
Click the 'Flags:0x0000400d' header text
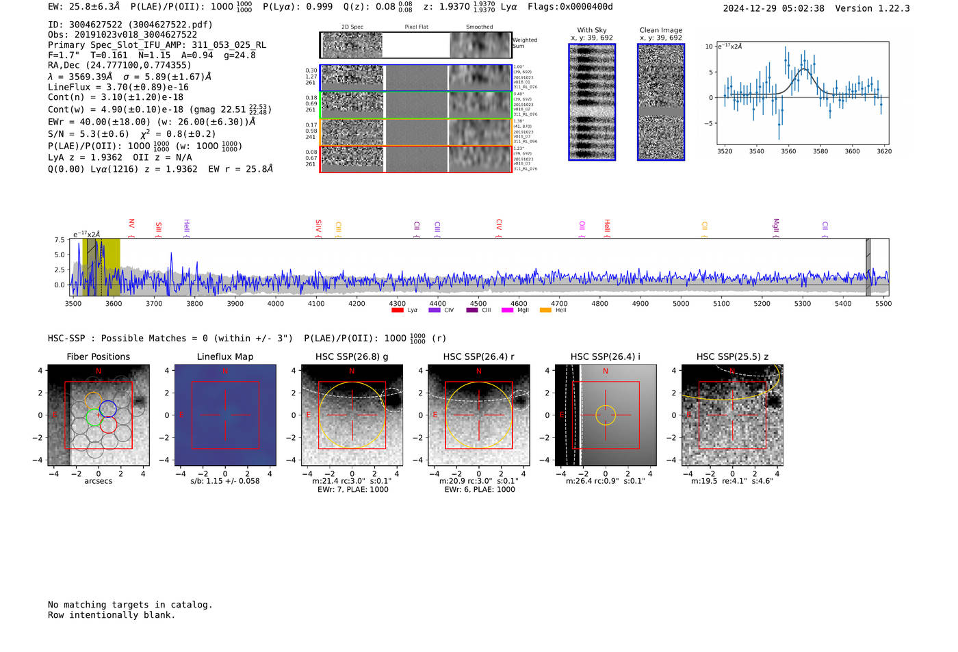pos(570,7)
